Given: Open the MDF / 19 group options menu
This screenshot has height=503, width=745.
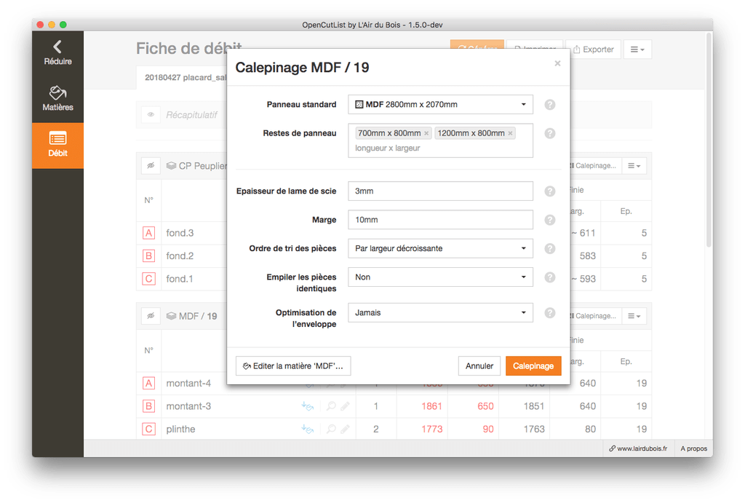Looking at the screenshot, I should [634, 316].
